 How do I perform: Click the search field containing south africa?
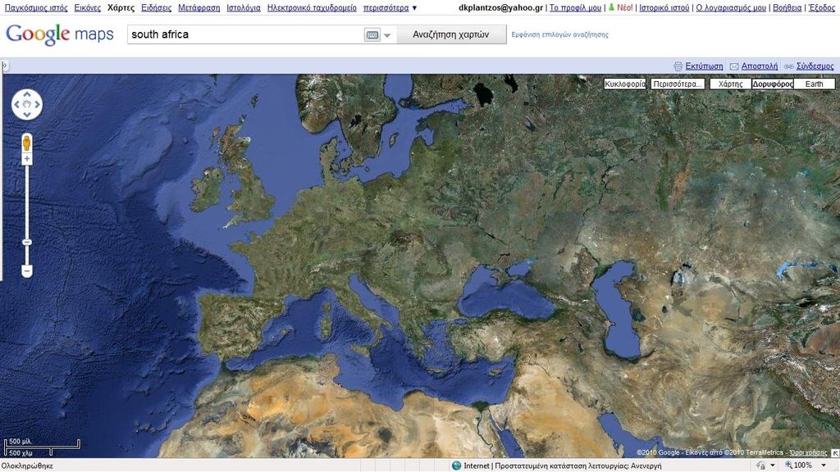[x=246, y=34]
